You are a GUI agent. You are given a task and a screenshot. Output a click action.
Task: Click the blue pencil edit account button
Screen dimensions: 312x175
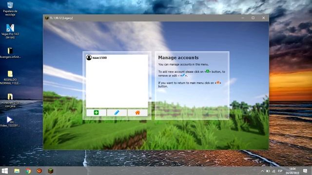coord(117,113)
